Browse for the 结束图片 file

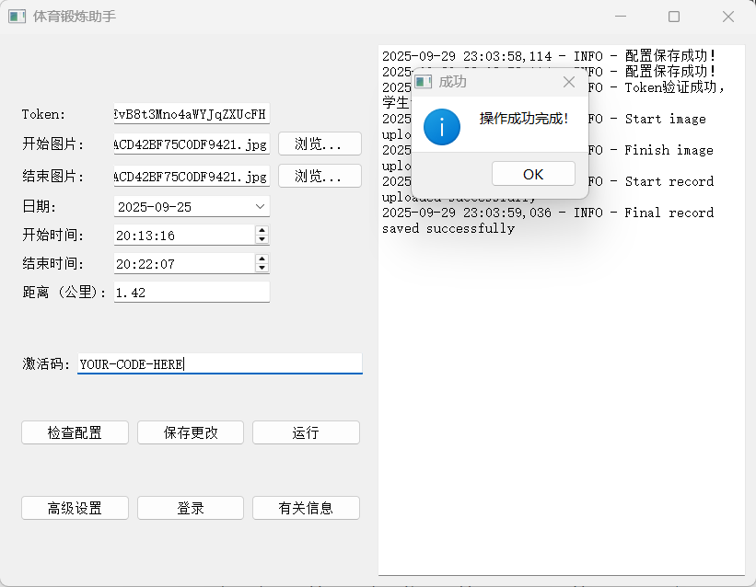tap(320, 176)
